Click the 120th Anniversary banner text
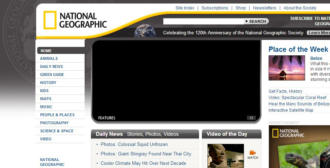Screen dimensions: 330x168 tap(233, 33)
